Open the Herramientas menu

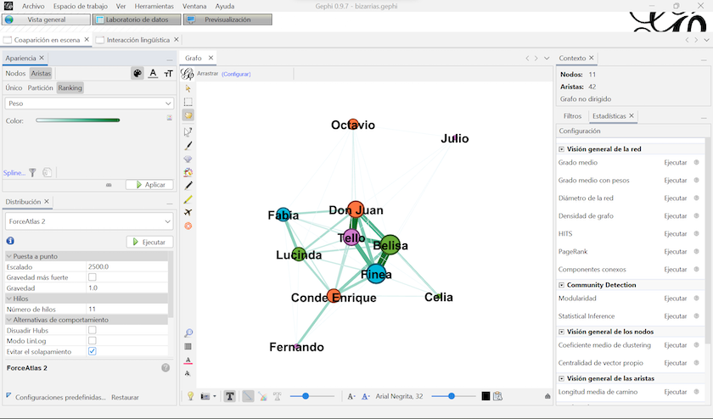click(x=154, y=6)
